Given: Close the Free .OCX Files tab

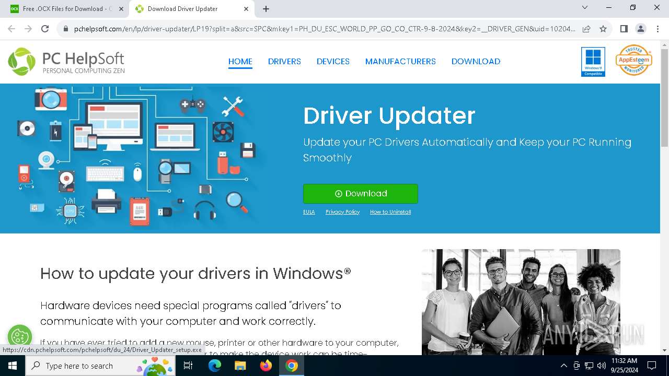Looking at the screenshot, I should (x=121, y=9).
